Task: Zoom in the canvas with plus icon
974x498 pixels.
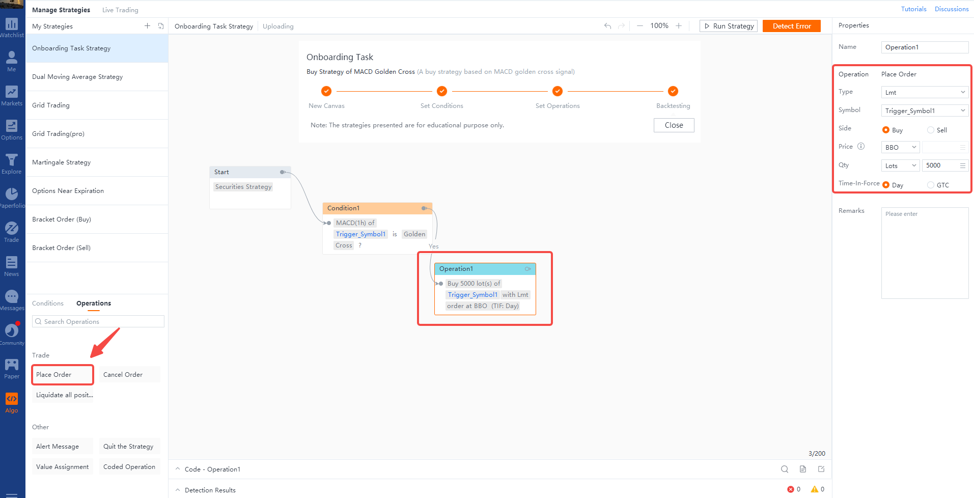Action: [679, 26]
